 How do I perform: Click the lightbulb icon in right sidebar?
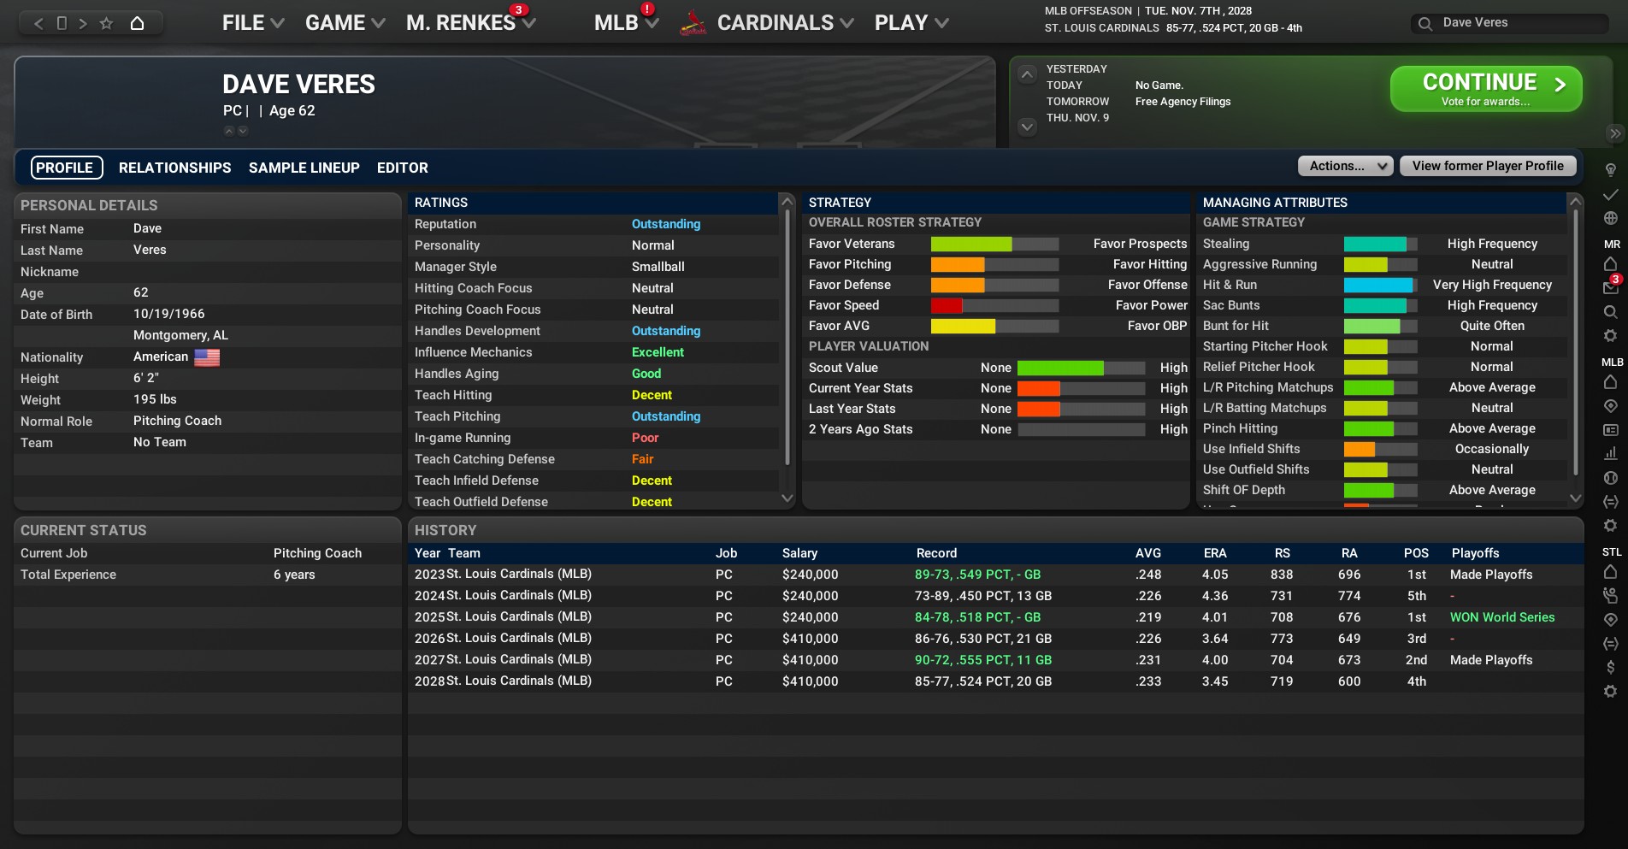(x=1610, y=170)
